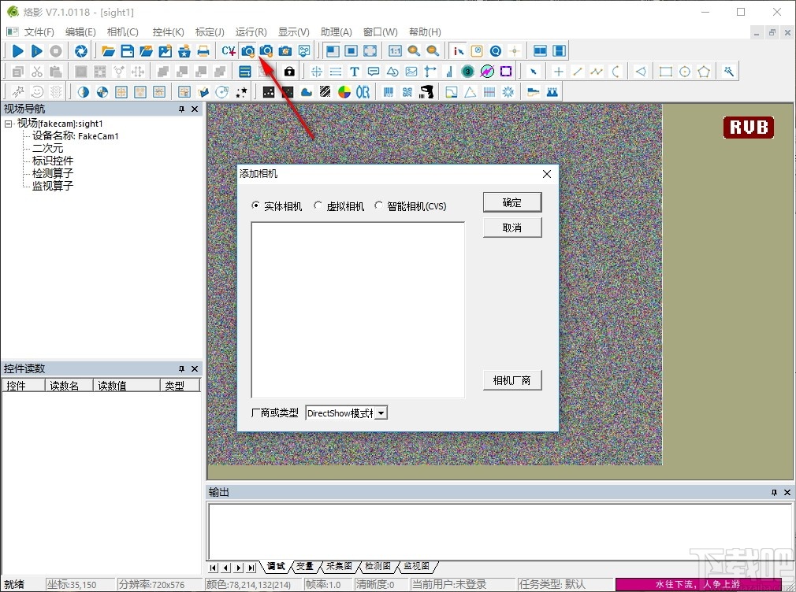Click the camera aperture shutter icon

81,50
